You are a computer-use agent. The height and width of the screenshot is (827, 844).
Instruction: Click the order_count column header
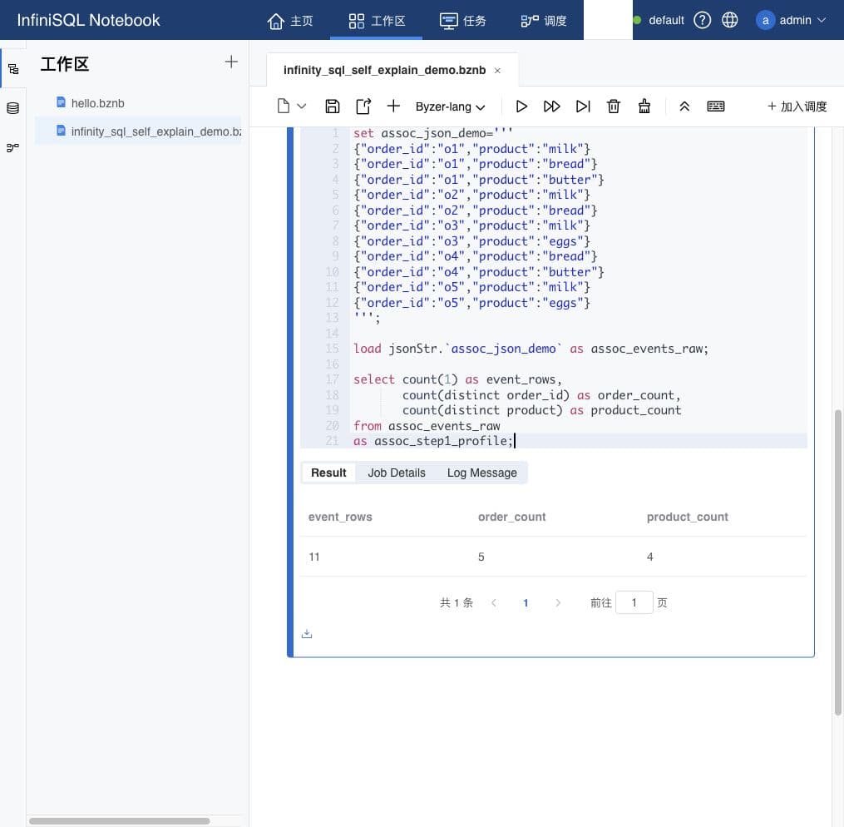[512, 517]
